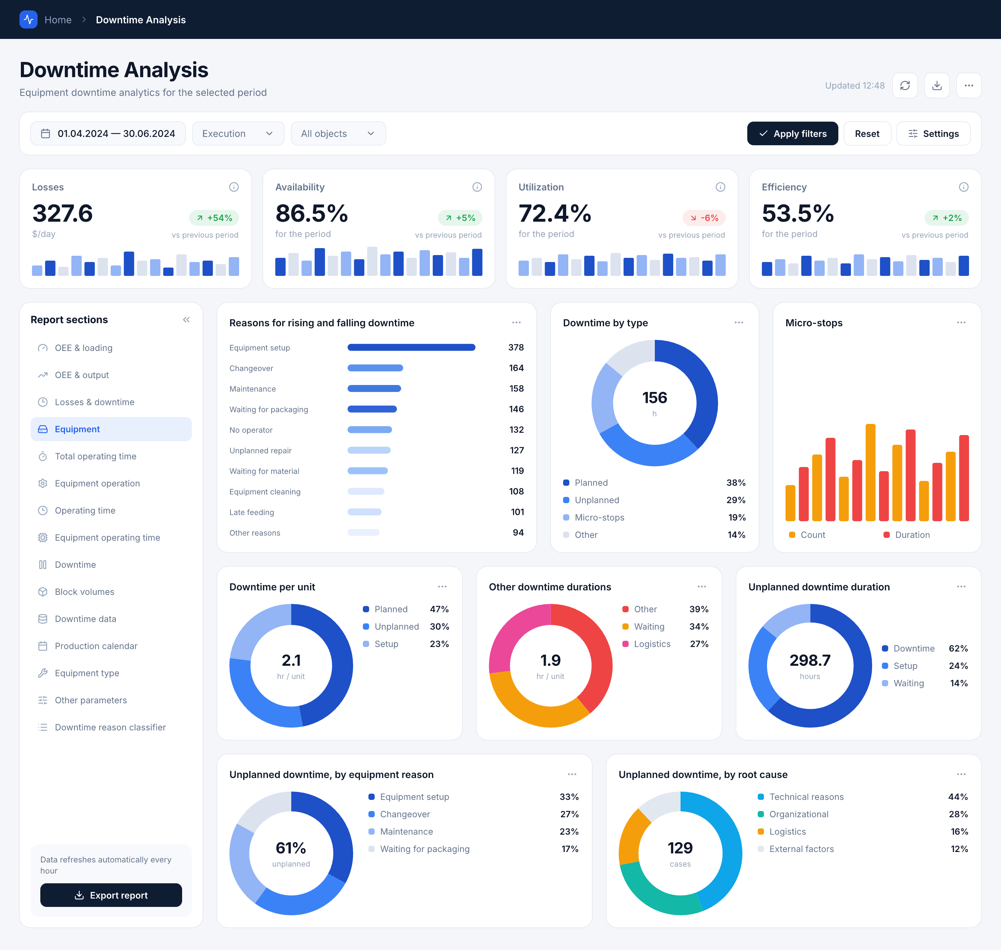The height and width of the screenshot is (950, 1001).
Task: Collapse the Report sections panel
Action: (x=186, y=320)
